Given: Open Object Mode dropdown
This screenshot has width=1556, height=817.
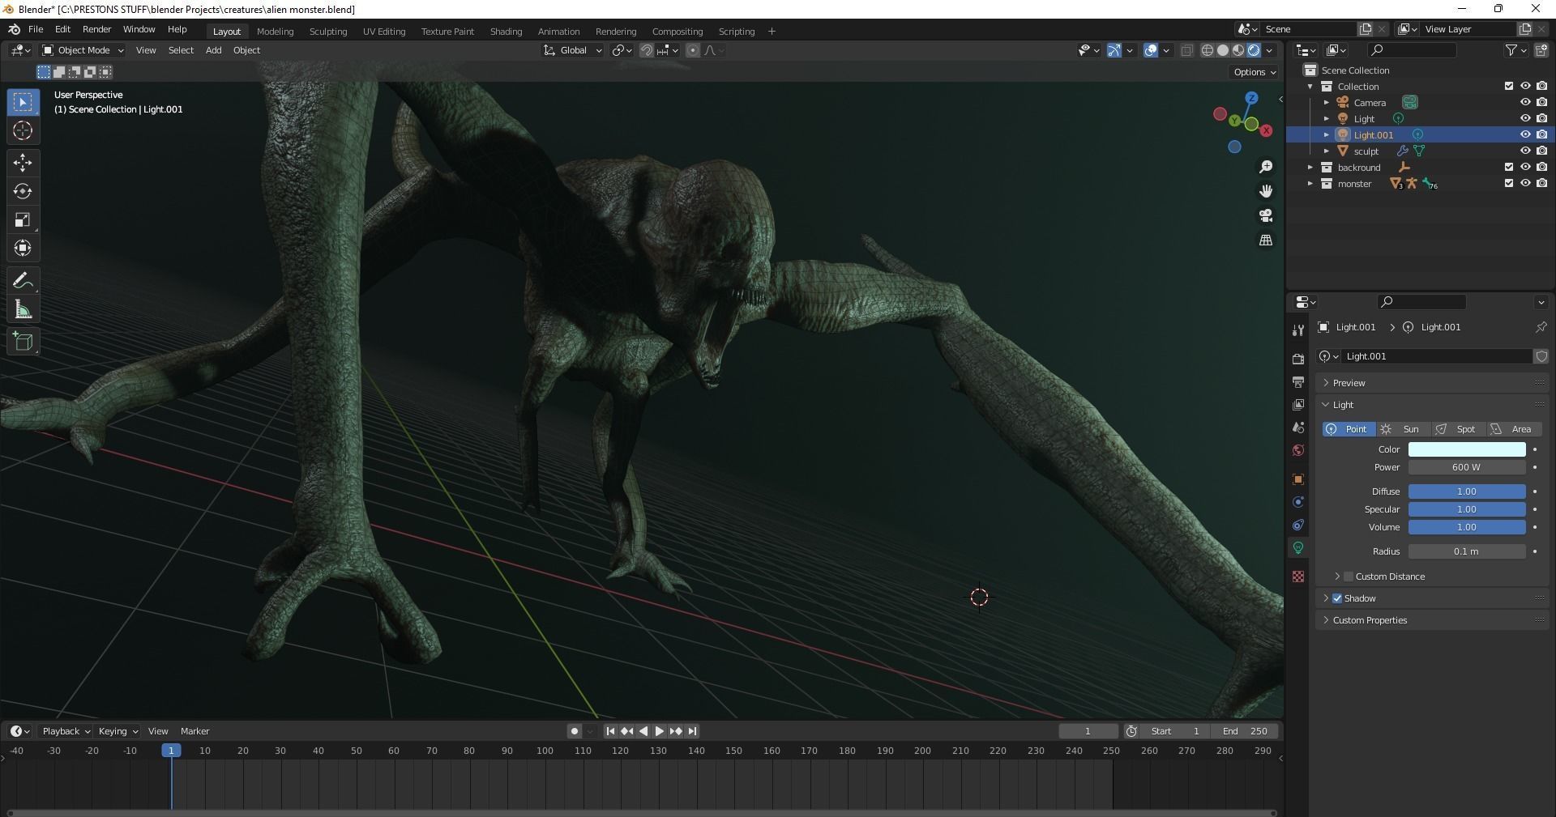Looking at the screenshot, I should [x=83, y=50].
